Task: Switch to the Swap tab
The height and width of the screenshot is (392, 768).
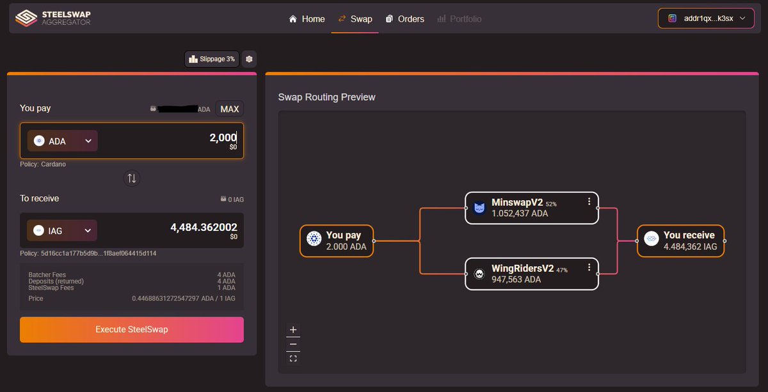Action: pos(355,19)
